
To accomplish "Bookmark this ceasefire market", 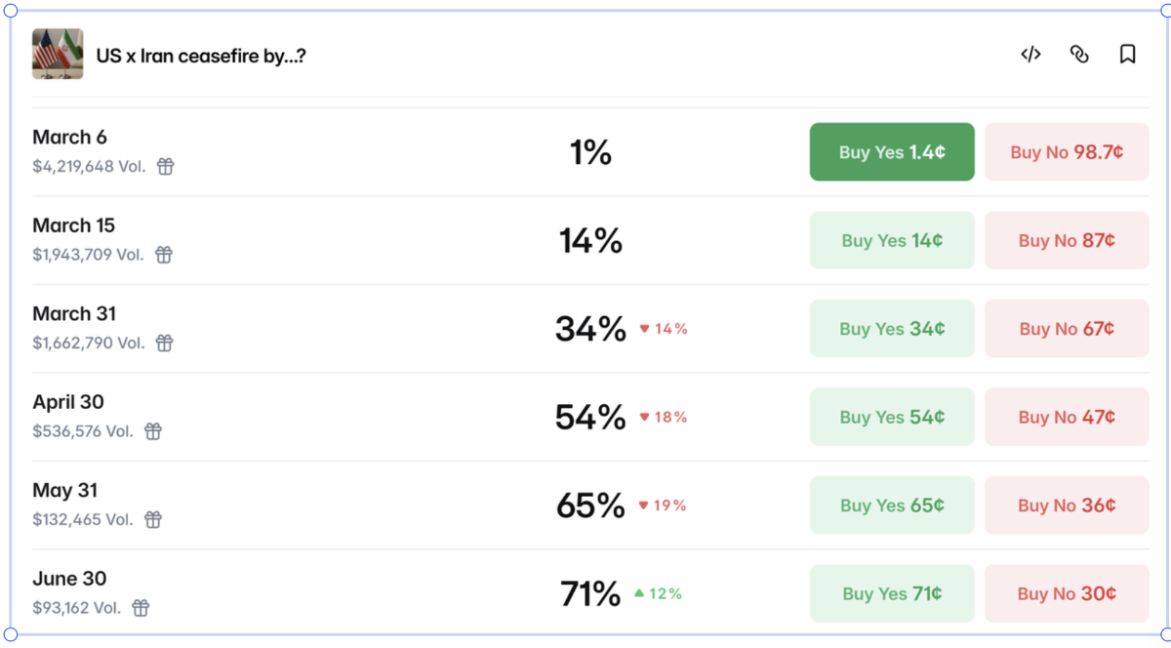I will point(1127,55).
